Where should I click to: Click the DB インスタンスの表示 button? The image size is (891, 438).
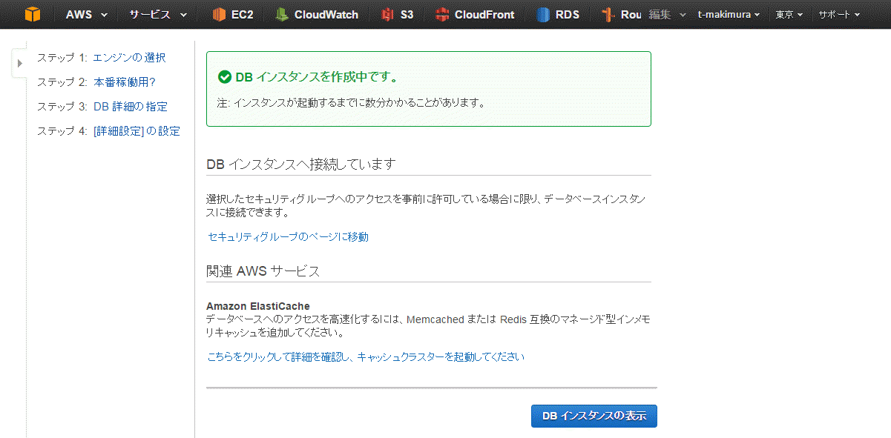594,416
